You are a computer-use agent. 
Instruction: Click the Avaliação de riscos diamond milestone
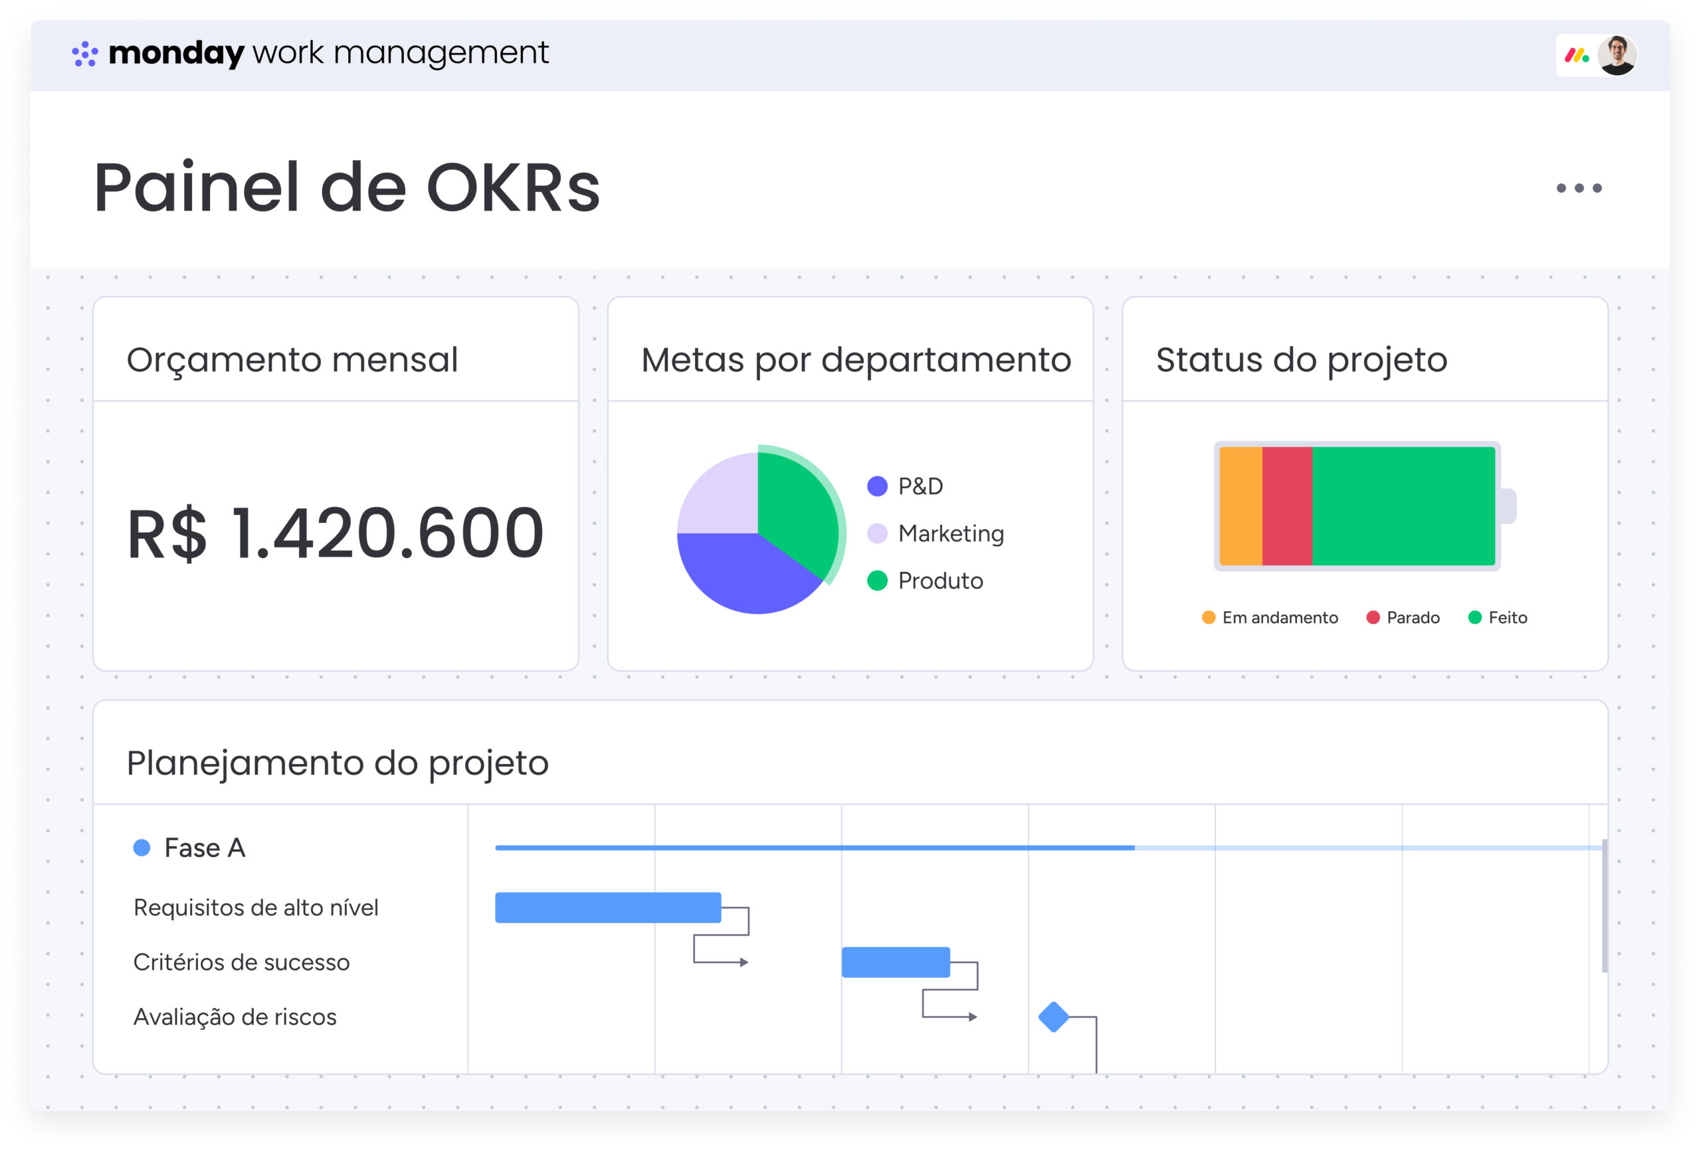1054,1016
